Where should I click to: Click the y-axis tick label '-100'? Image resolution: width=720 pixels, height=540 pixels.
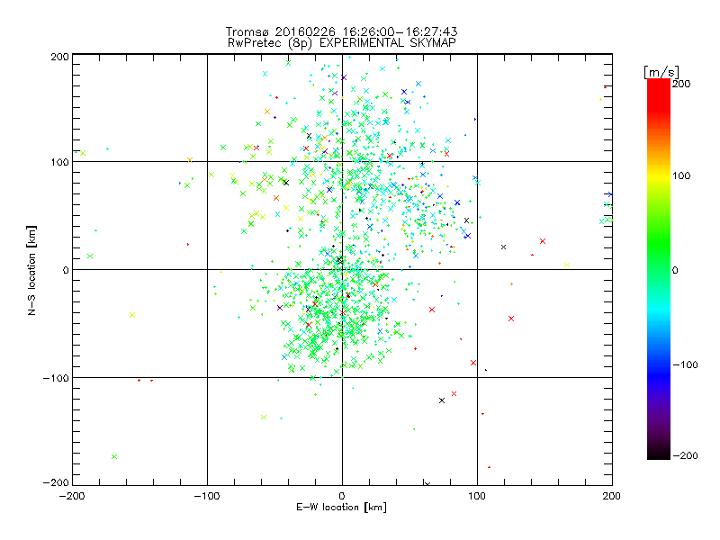56,378
